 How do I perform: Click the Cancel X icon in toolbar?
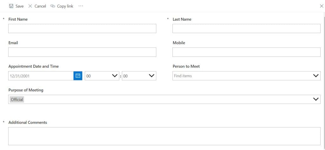[30, 6]
